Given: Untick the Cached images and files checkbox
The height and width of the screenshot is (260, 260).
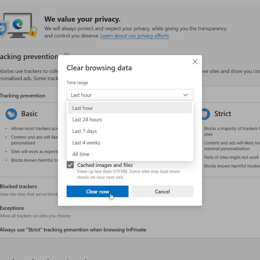Looking at the screenshot, I should click(70, 165).
